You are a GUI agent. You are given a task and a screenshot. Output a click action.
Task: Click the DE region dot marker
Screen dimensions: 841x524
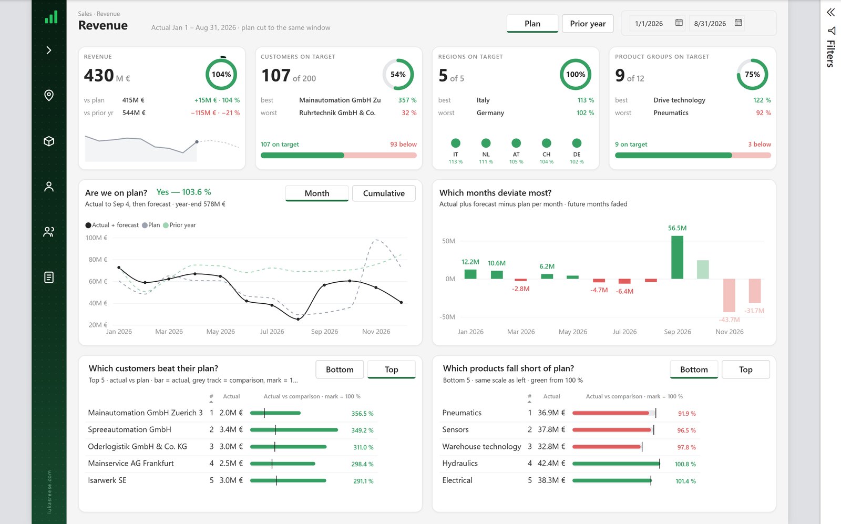pos(577,143)
